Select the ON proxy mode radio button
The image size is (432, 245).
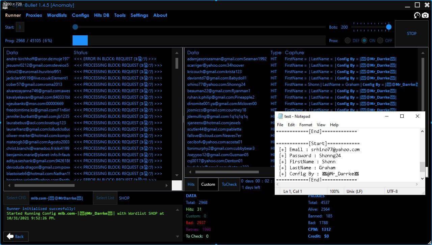364,40
